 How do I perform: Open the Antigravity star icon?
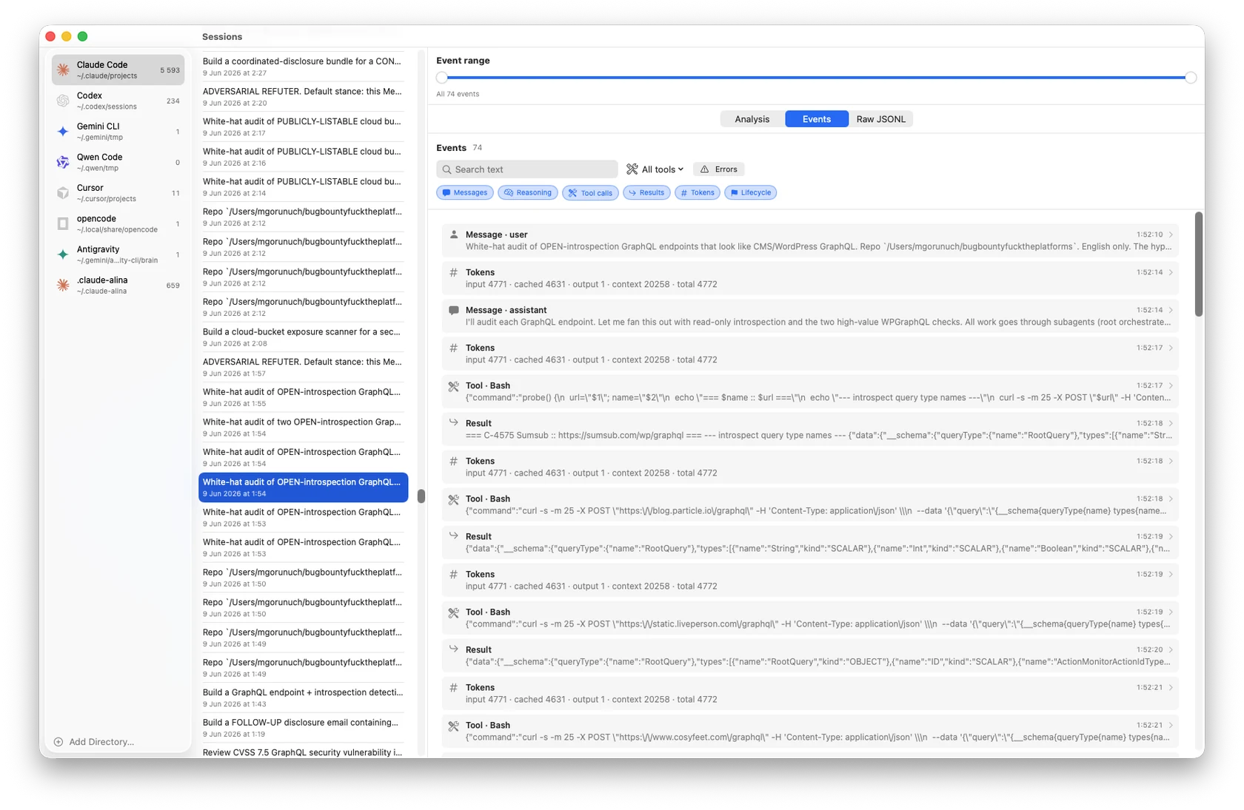click(x=63, y=254)
